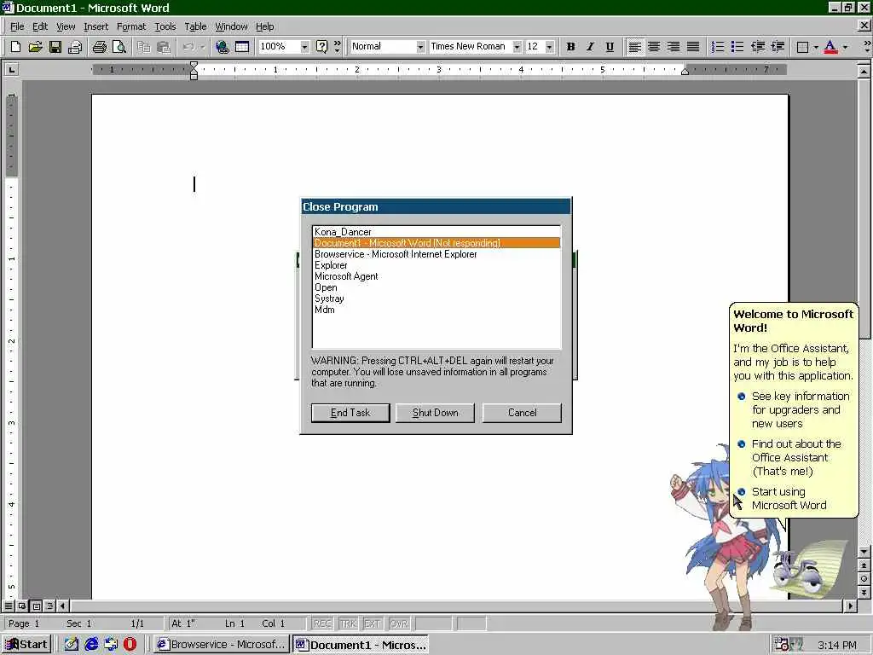Toggle Bold formatting
This screenshot has width=873, height=655.
point(570,47)
